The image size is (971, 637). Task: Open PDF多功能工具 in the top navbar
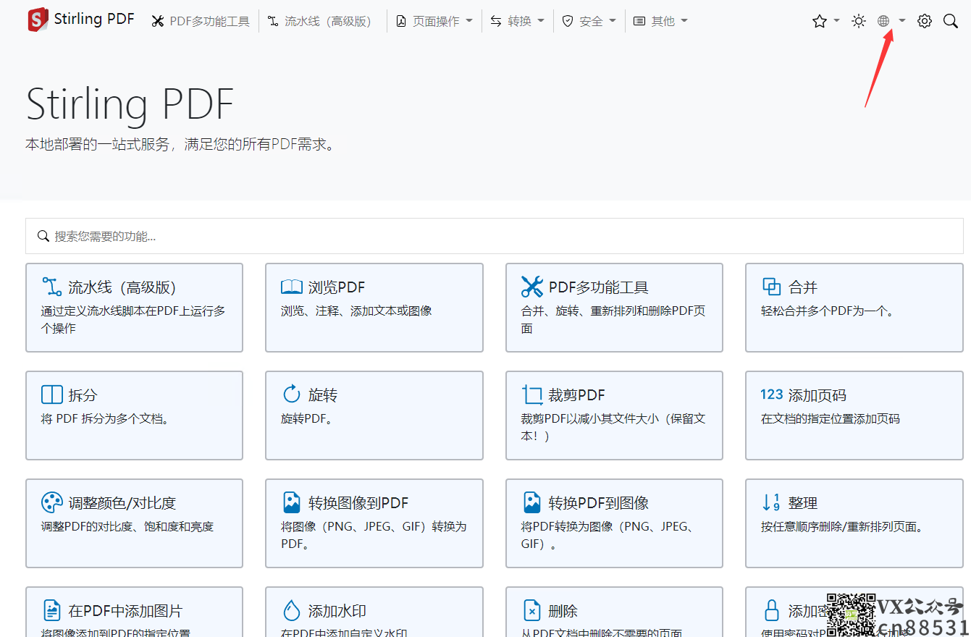coord(201,22)
